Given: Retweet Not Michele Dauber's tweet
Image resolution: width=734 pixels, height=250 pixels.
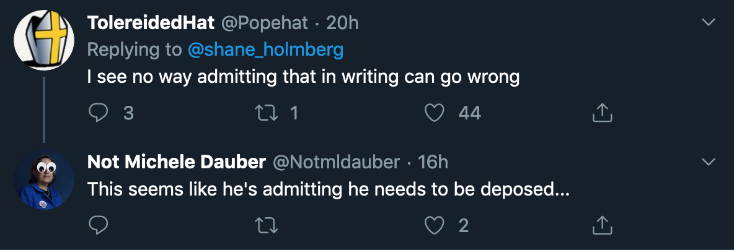Looking at the screenshot, I should (265, 226).
